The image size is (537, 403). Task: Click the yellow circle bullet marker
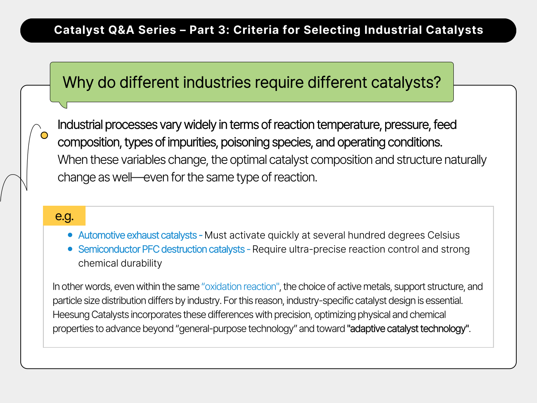pyautogui.click(x=44, y=135)
